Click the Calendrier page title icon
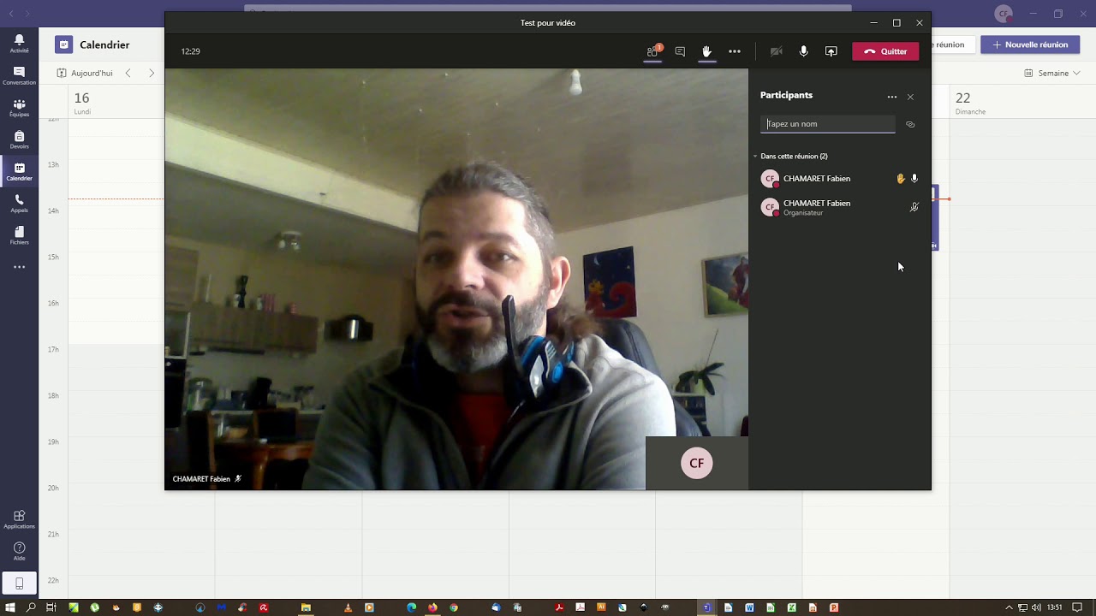1096x616 pixels. 63,44
